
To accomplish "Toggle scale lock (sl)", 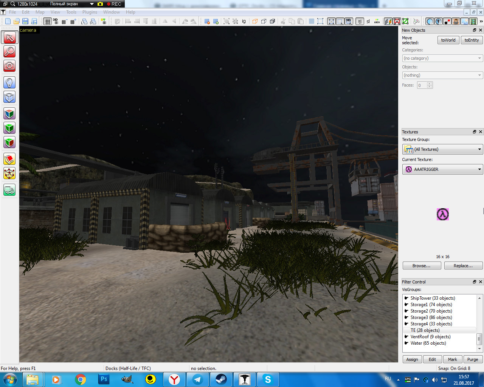I will tap(368, 22).
